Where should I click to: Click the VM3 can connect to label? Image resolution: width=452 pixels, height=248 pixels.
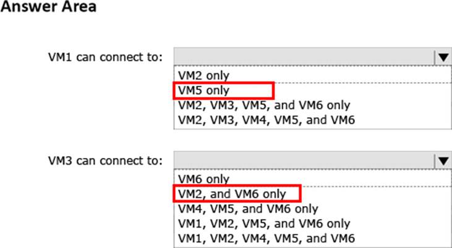[x=105, y=160]
